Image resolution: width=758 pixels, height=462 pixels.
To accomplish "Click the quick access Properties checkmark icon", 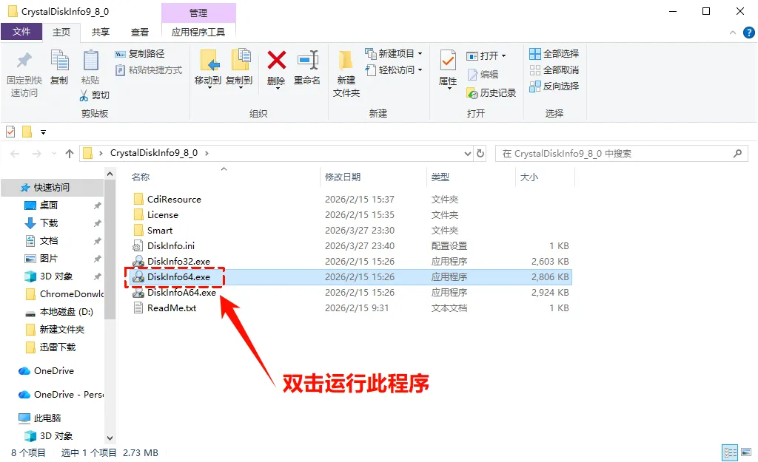I will coord(10,132).
